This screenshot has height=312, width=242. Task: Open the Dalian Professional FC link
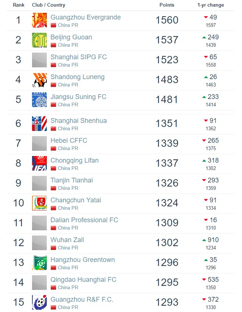(x=84, y=220)
